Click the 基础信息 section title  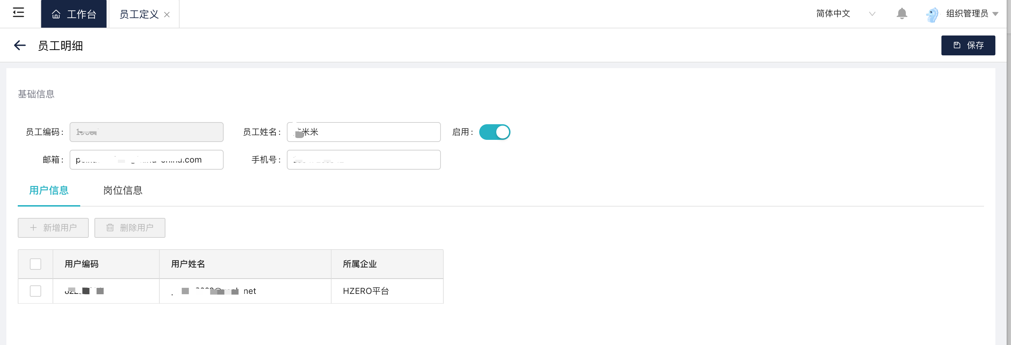click(36, 94)
